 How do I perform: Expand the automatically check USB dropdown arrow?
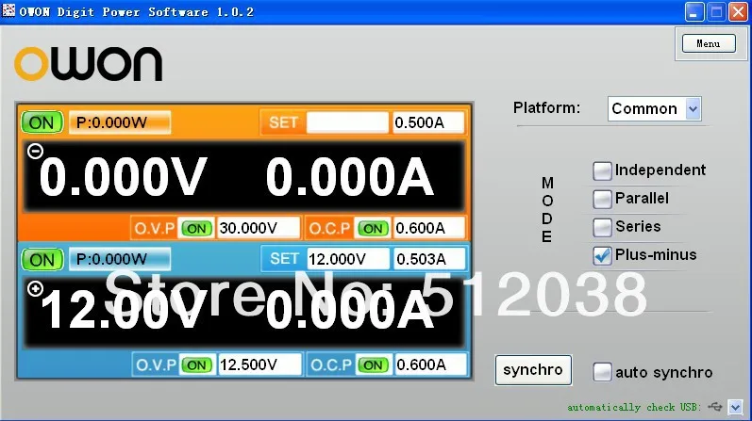(x=735, y=407)
